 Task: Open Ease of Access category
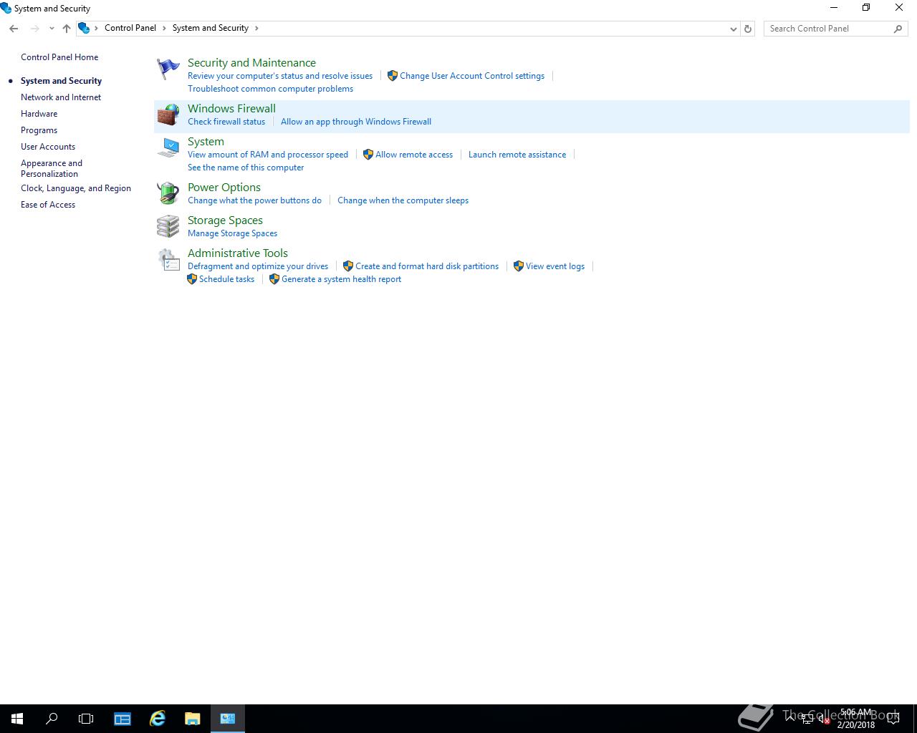tap(48, 205)
